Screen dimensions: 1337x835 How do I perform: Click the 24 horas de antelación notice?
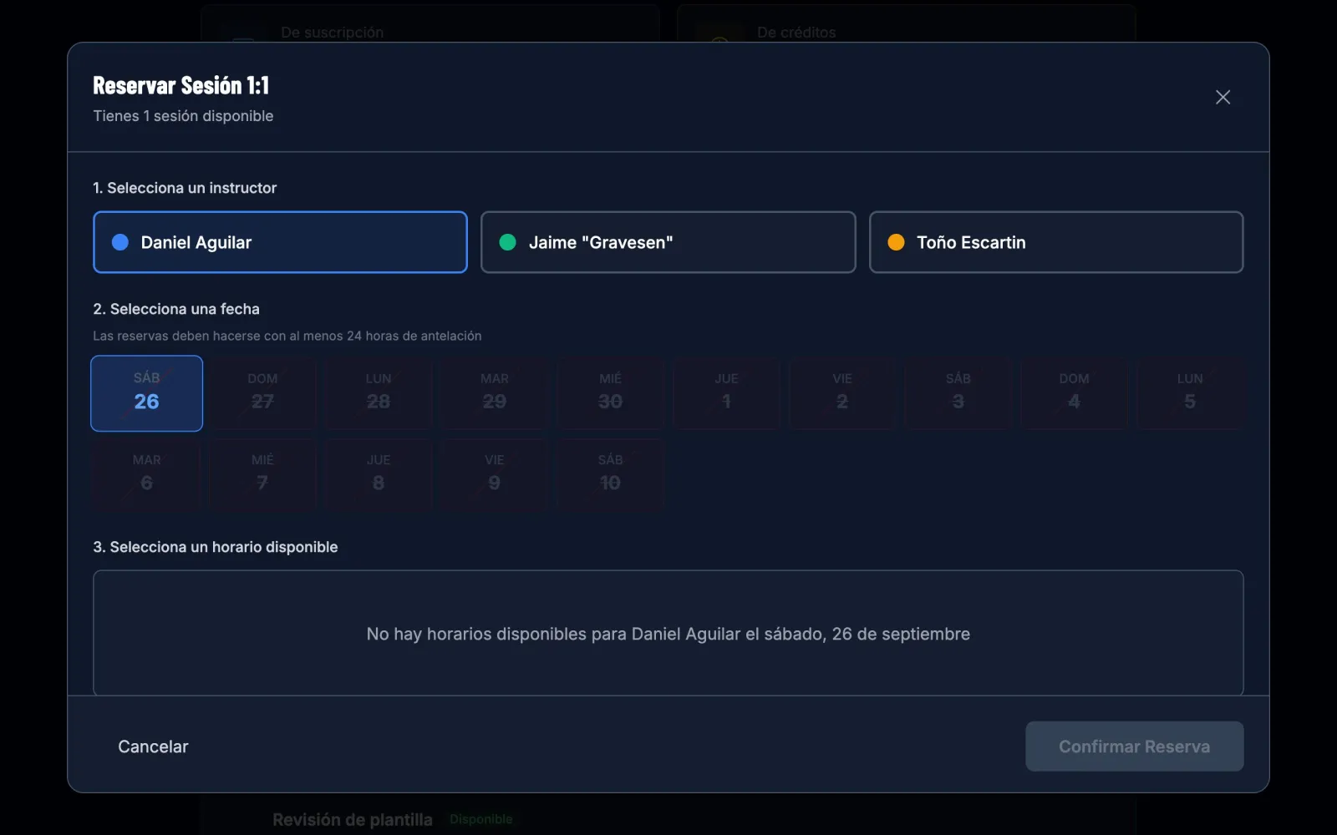pyautogui.click(x=287, y=336)
